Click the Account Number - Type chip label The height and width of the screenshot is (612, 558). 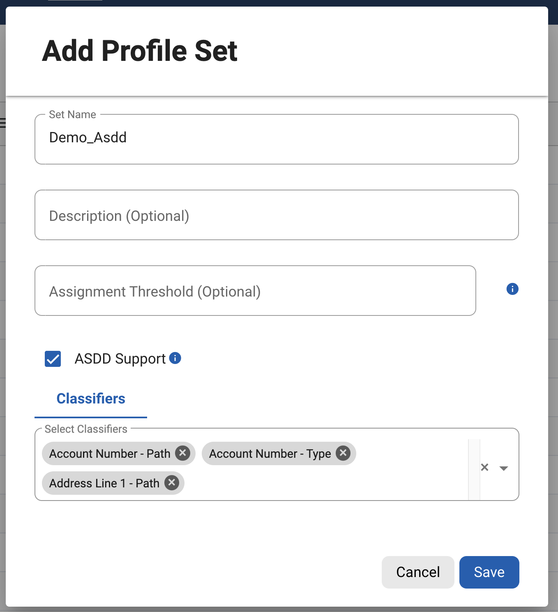click(x=270, y=454)
